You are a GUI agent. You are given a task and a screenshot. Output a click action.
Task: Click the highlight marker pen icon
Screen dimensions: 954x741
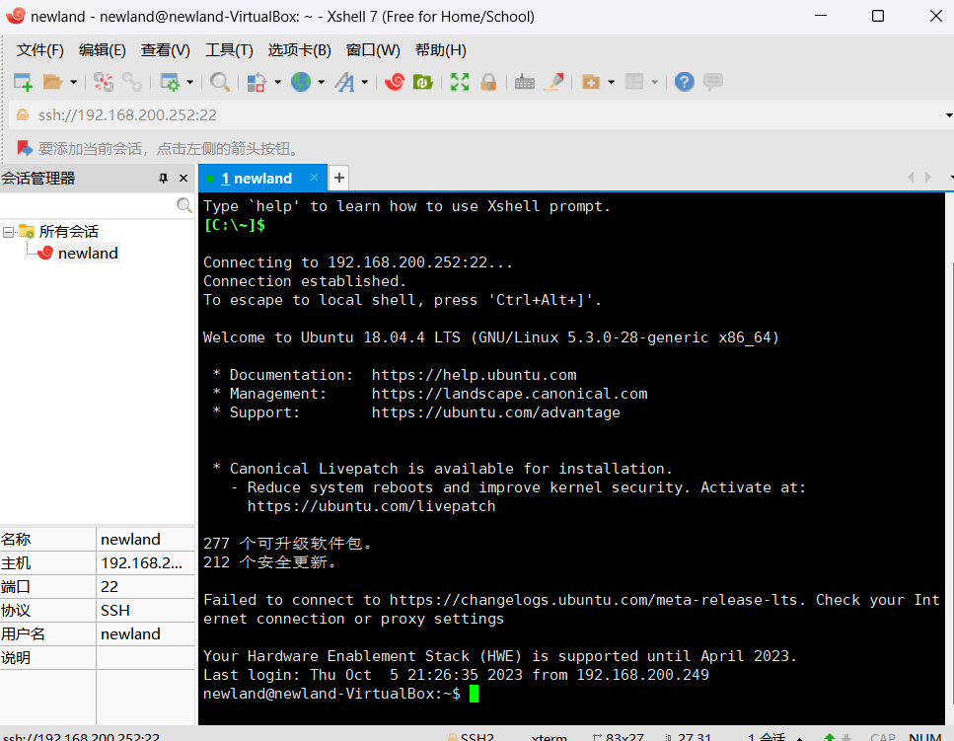[x=553, y=82]
